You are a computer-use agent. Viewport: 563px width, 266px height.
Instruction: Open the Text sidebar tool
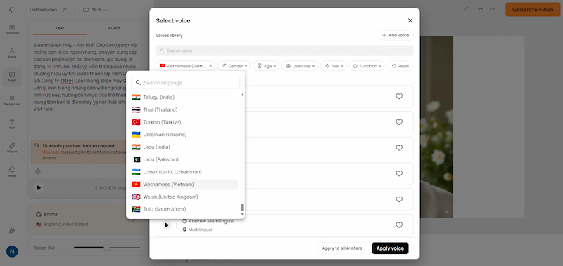point(12,124)
